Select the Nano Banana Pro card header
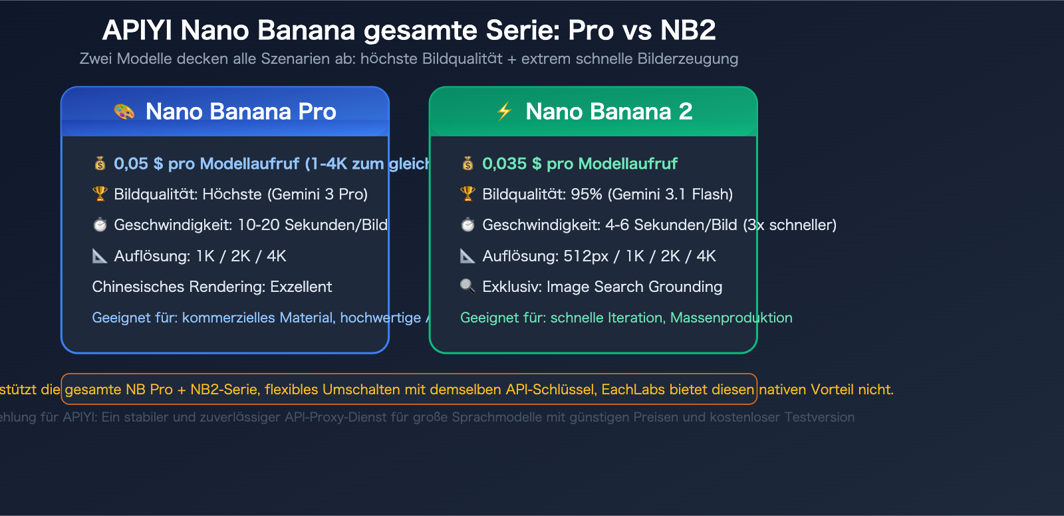1064x516 pixels. 225,112
